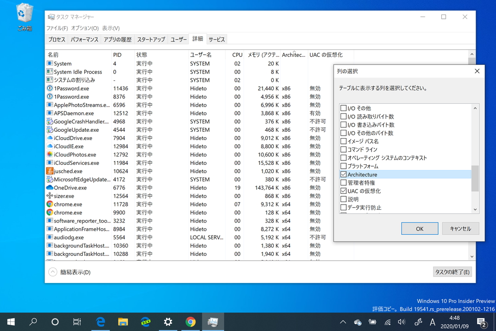Click the MicrosoftEdgeUpdate process icon

point(50,179)
